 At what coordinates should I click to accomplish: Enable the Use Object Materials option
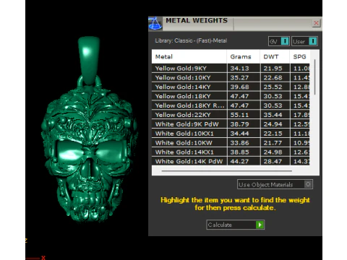click(x=275, y=184)
